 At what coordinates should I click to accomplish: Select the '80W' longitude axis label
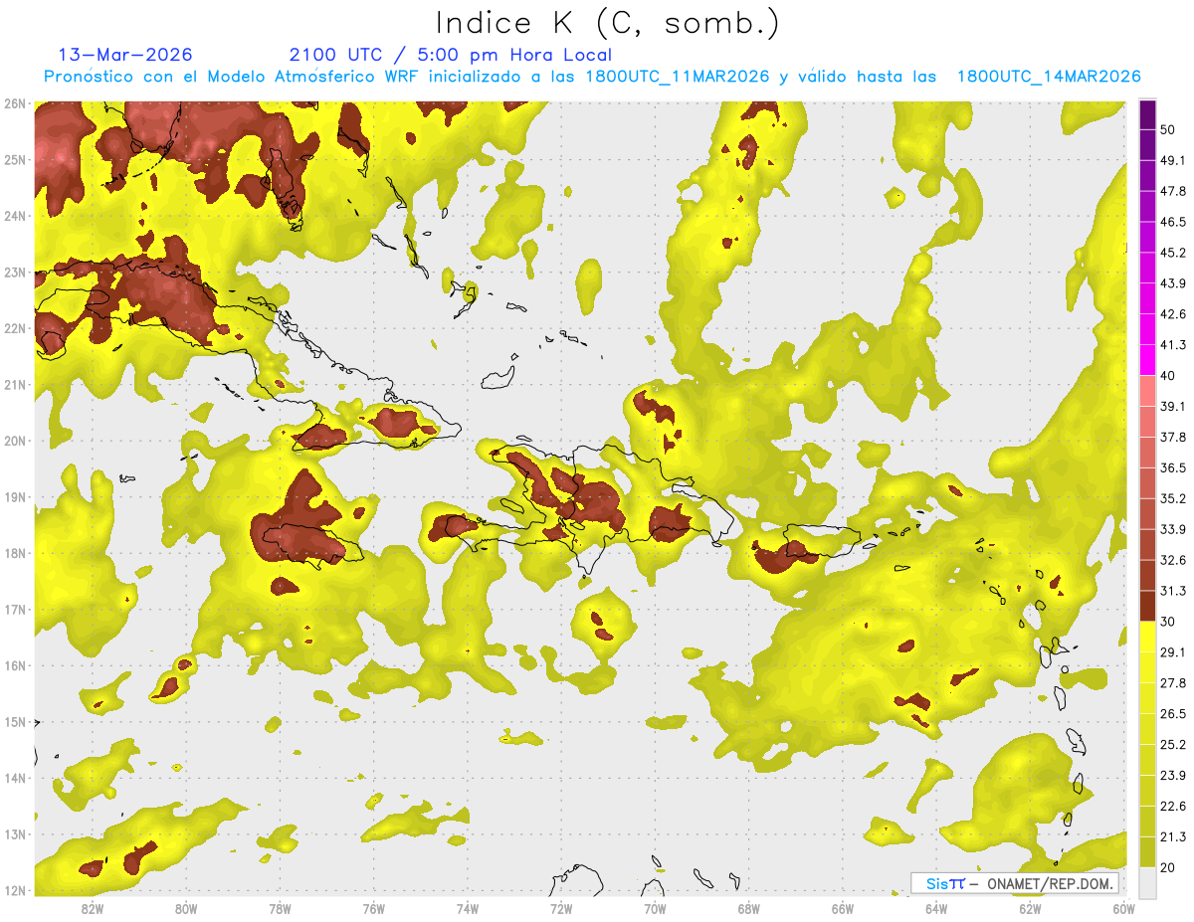[x=185, y=908]
